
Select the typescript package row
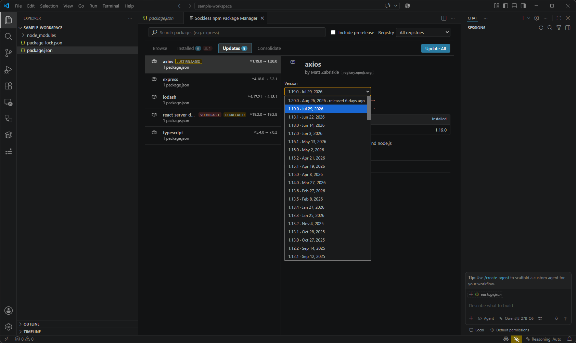[x=213, y=136]
